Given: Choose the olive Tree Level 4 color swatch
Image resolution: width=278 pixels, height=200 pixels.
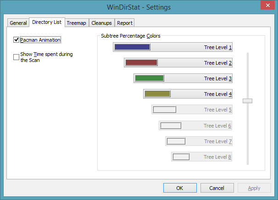Looking at the screenshot, I should point(157,94).
